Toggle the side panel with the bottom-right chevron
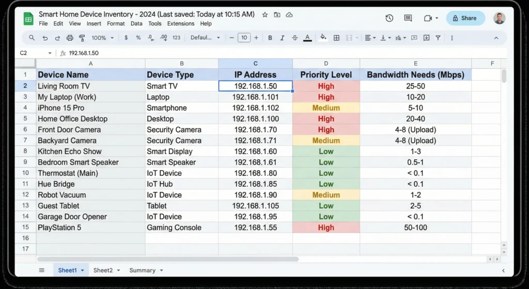Viewport: 529px width, 289px height. point(503,270)
